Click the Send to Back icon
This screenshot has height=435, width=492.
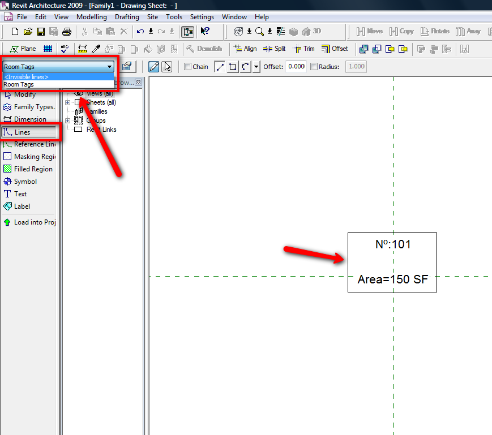pos(390,49)
